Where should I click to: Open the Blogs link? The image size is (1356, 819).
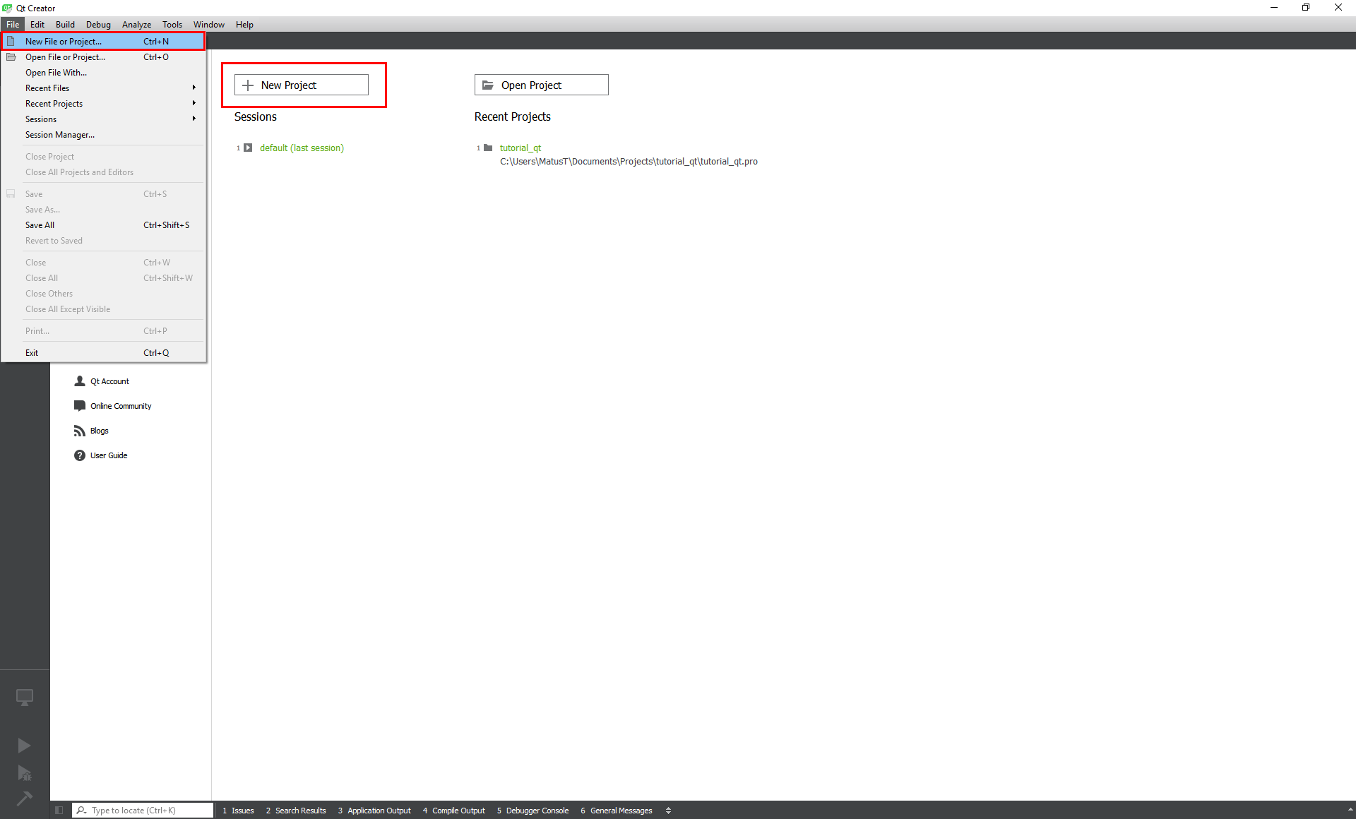[x=99, y=431]
